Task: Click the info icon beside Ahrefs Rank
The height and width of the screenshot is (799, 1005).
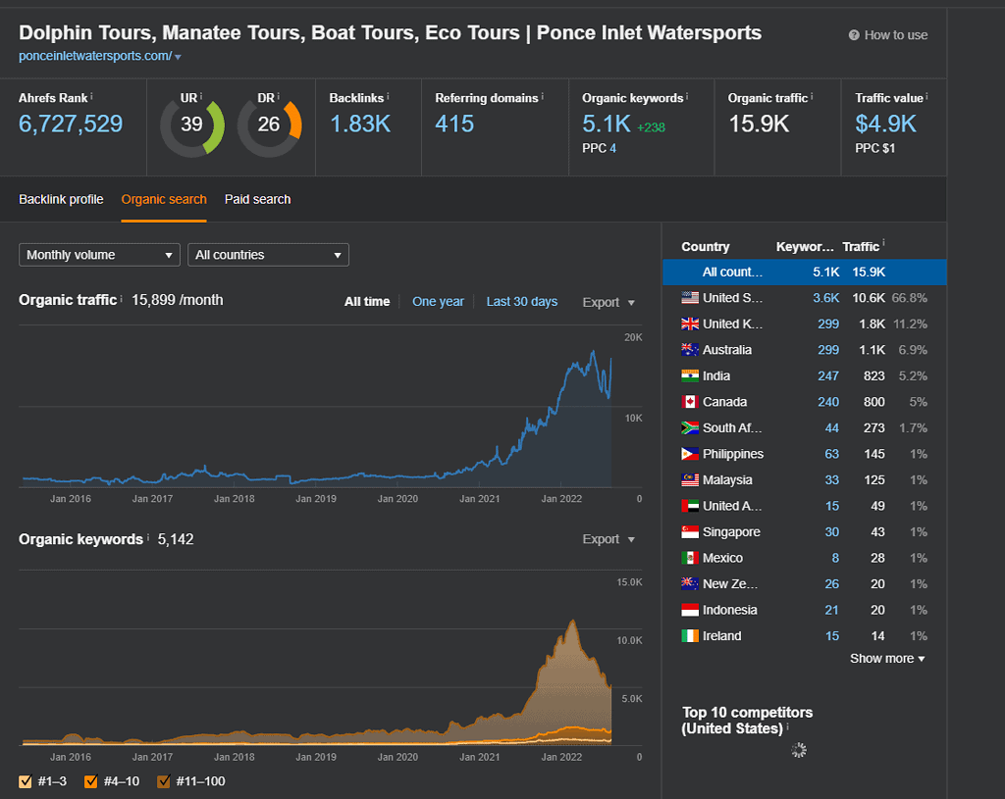Action: 92,97
